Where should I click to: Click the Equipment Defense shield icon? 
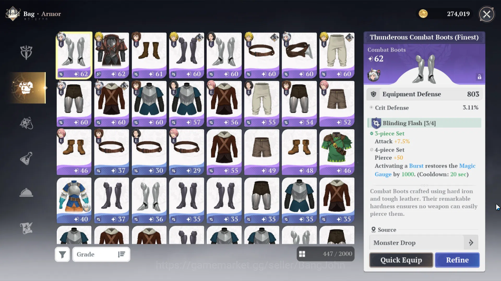coord(373,94)
